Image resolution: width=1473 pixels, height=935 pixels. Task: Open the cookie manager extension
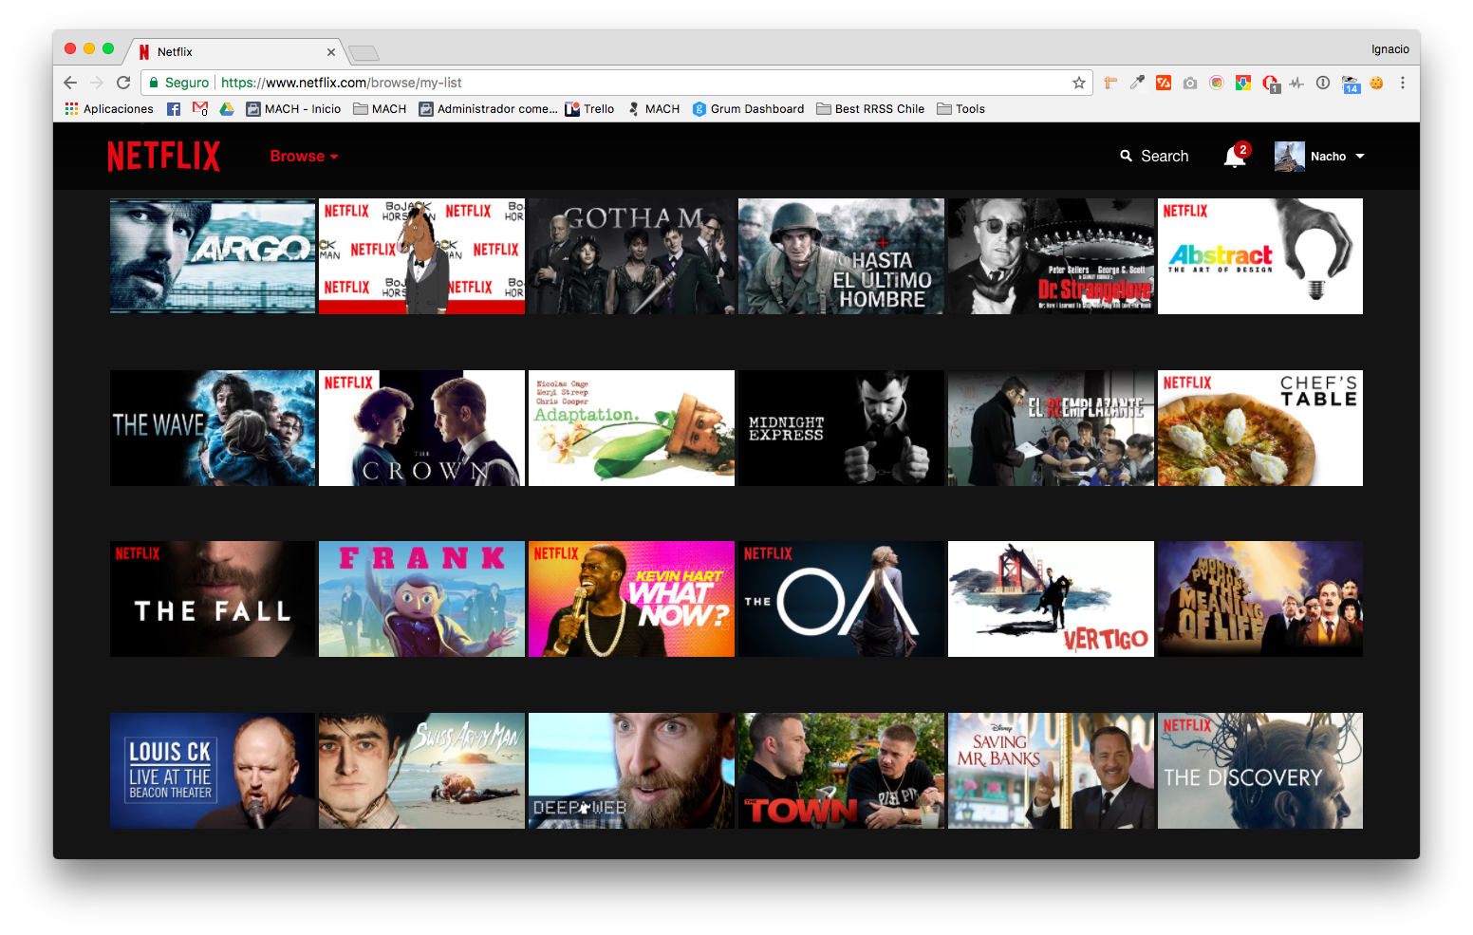pyautogui.click(x=1377, y=83)
